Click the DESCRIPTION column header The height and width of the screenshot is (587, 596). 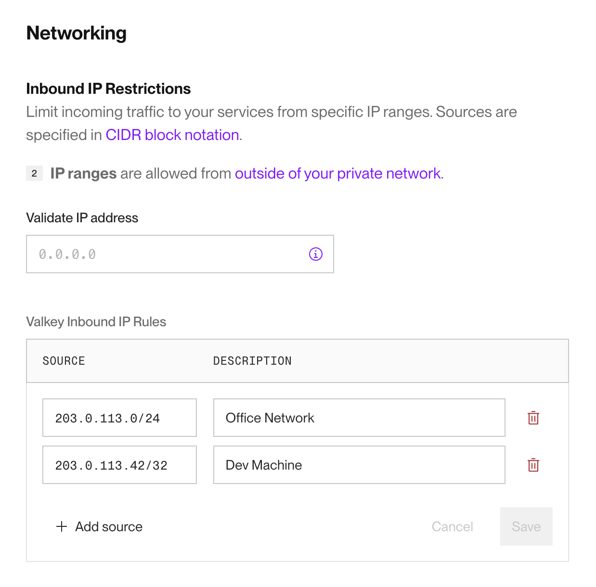click(252, 360)
